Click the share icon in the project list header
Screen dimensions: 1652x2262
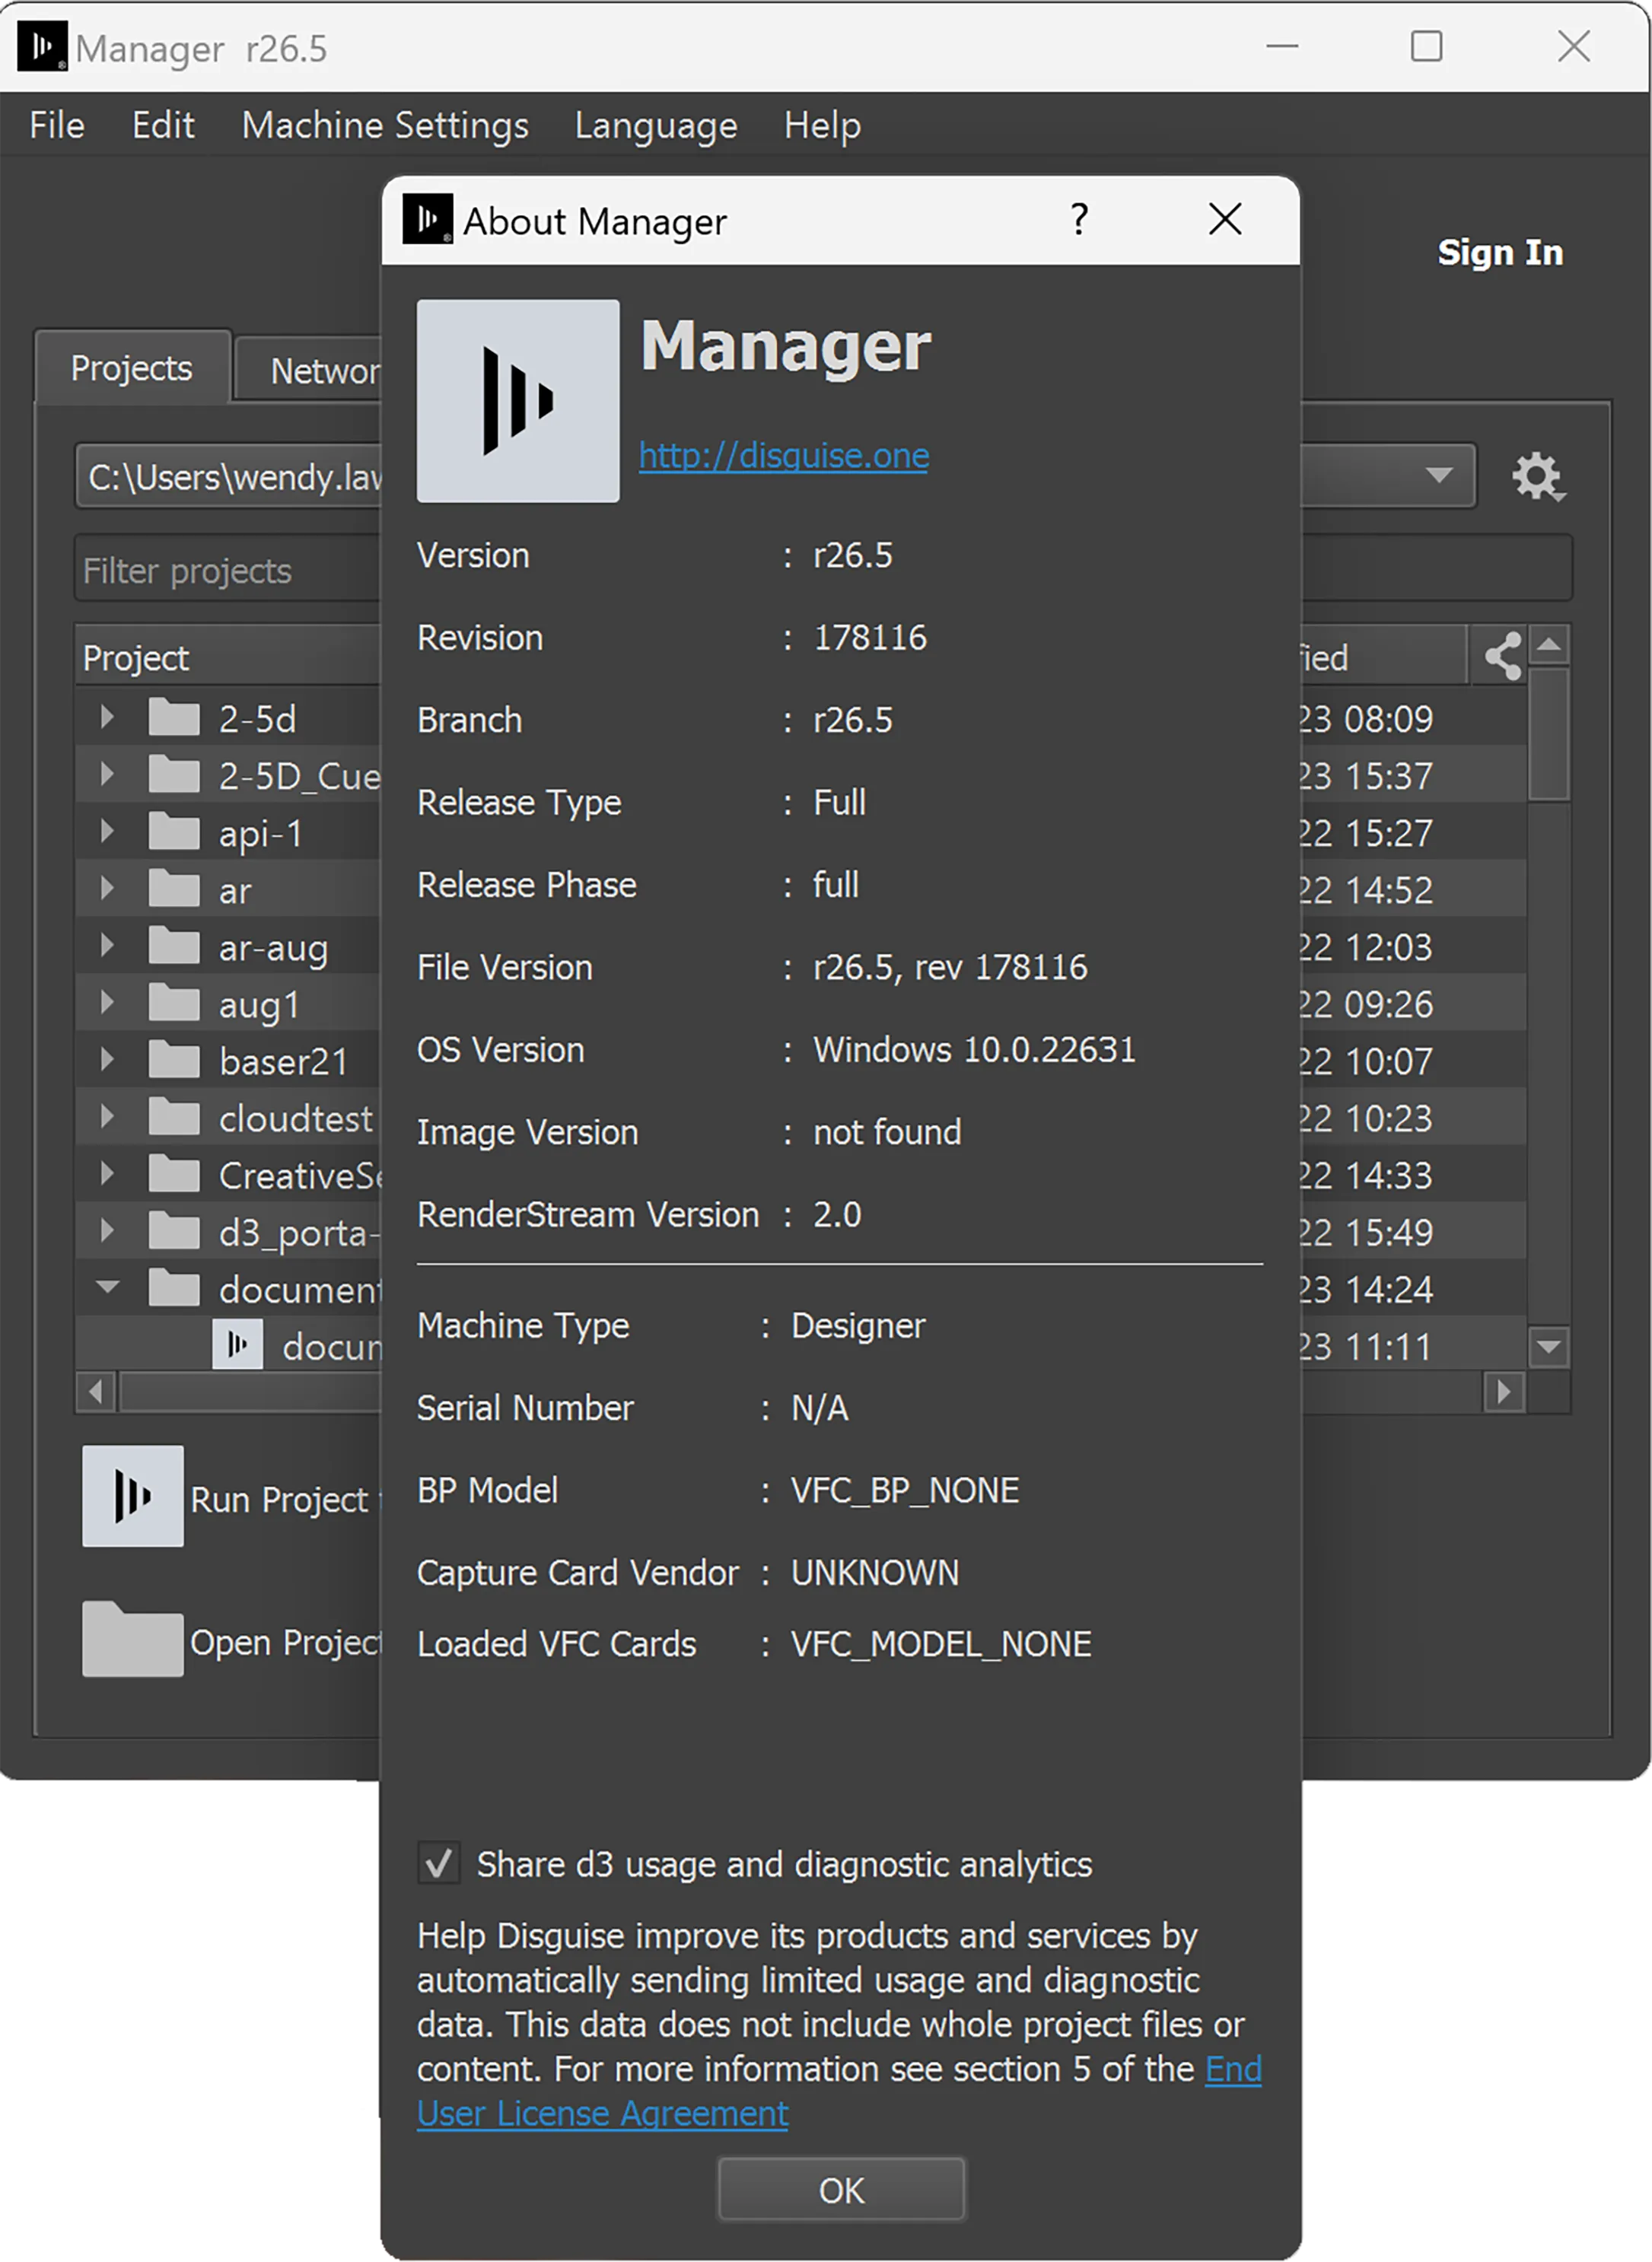[1502, 655]
